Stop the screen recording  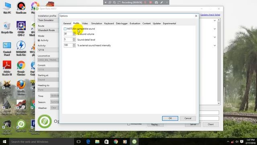(151, 2)
